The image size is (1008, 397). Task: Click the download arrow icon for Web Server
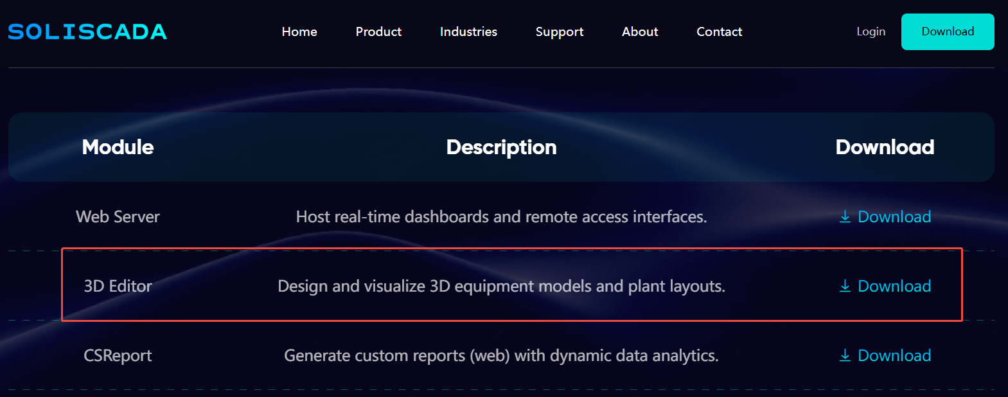845,216
